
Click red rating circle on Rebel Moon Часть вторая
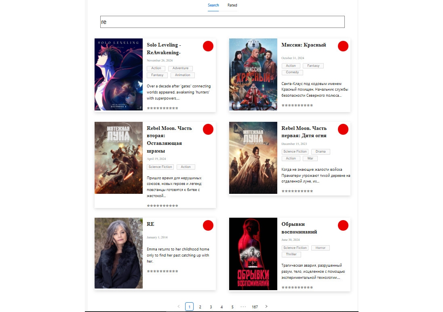click(x=208, y=129)
